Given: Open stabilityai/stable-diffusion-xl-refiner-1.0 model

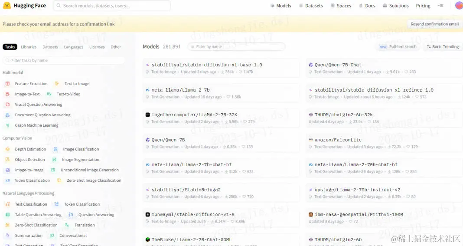Looking at the screenshot, I should tap(384, 93).
